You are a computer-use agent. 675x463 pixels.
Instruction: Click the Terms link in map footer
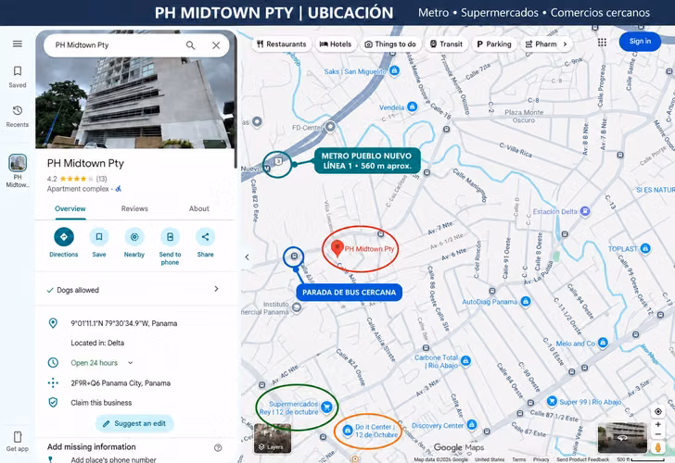[518, 459]
